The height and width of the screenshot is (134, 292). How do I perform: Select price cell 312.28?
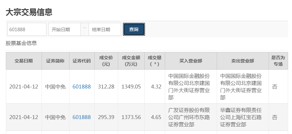coord(106,87)
